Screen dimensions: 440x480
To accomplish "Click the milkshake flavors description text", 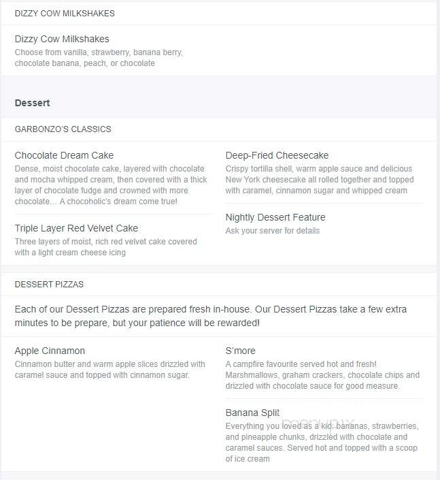I will (99, 58).
